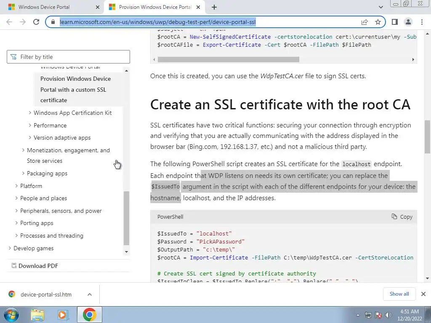The image size is (431, 323).
Task: Expand Monetization, engagement, and Store services
Action: [68, 156]
